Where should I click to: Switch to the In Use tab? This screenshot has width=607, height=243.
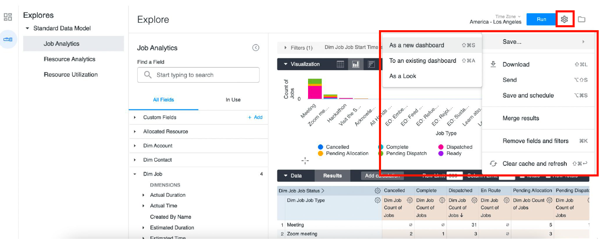pyautogui.click(x=233, y=100)
